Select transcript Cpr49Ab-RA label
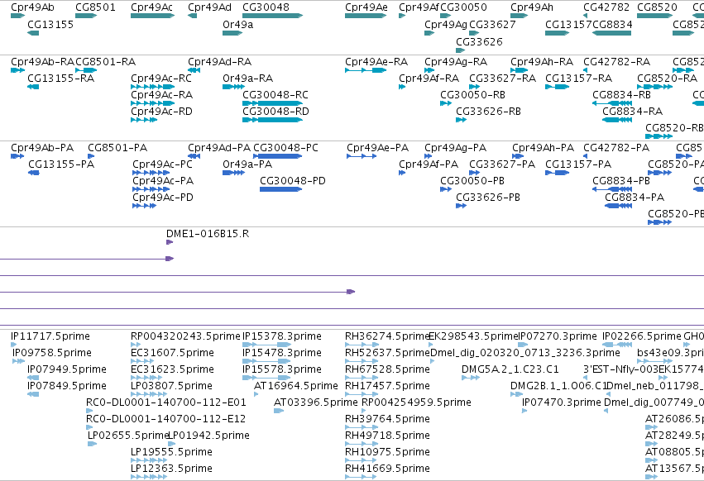Viewport: 704px width, 481px height. coord(43,61)
